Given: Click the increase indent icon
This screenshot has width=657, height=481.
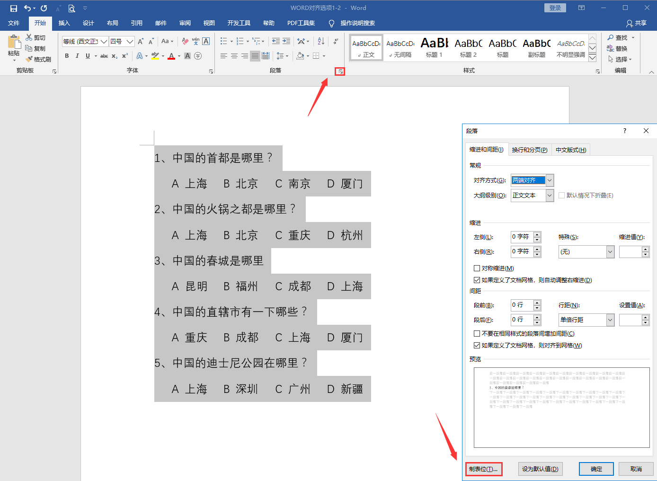Looking at the screenshot, I should [286, 41].
